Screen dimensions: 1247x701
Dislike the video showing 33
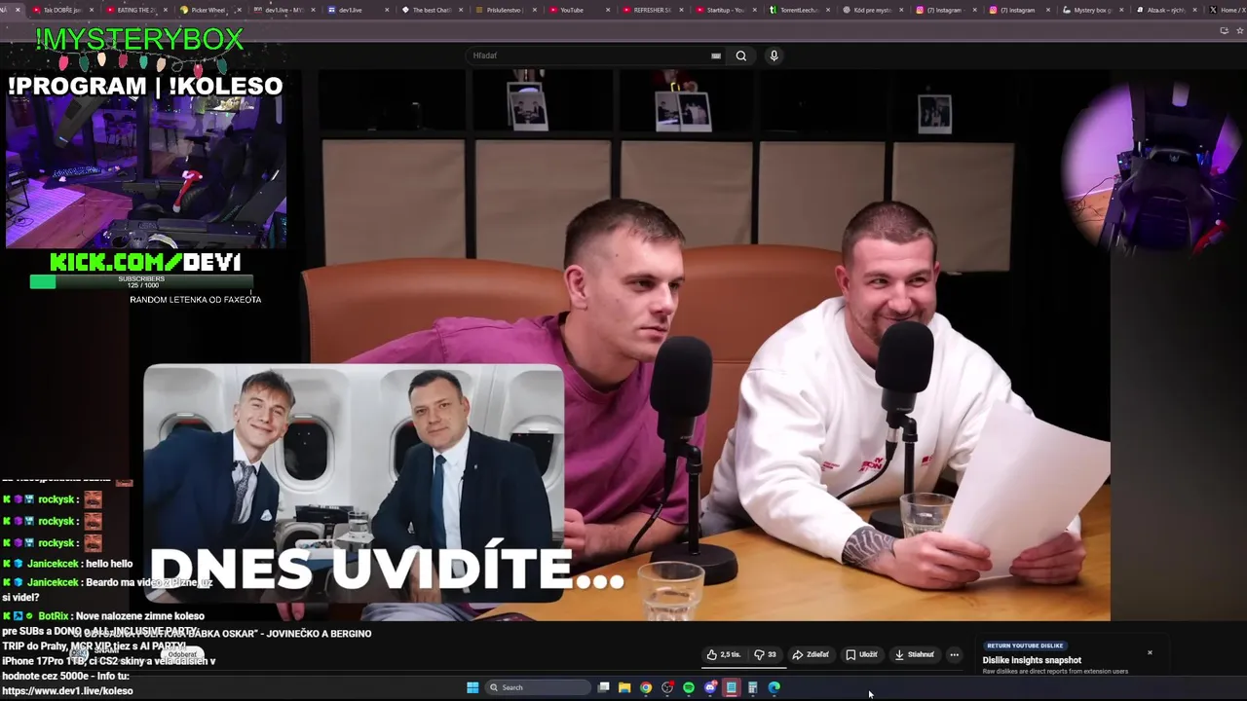click(766, 654)
